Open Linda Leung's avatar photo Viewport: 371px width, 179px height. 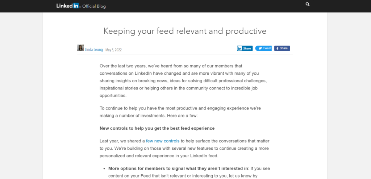(x=80, y=48)
